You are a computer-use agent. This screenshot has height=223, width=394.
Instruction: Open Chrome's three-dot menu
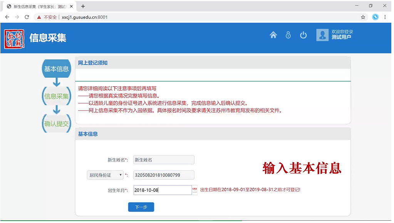pyautogui.click(x=385, y=17)
